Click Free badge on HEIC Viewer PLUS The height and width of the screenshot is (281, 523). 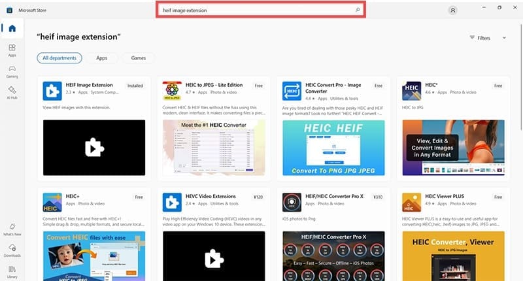tap(498, 197)
